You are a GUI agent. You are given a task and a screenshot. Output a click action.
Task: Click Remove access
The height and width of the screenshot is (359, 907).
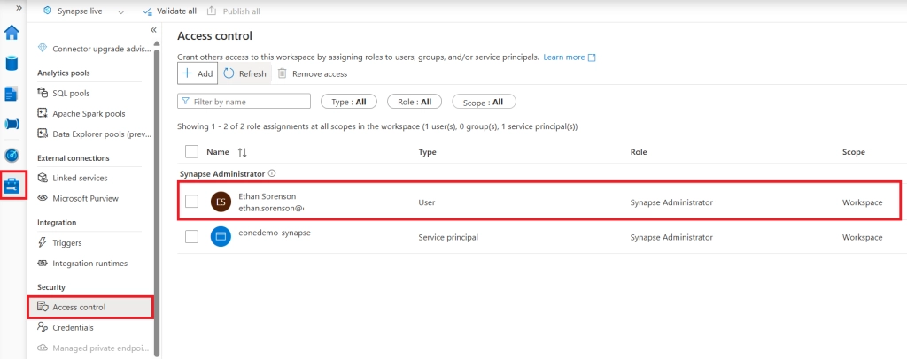[x=313, y=74]
